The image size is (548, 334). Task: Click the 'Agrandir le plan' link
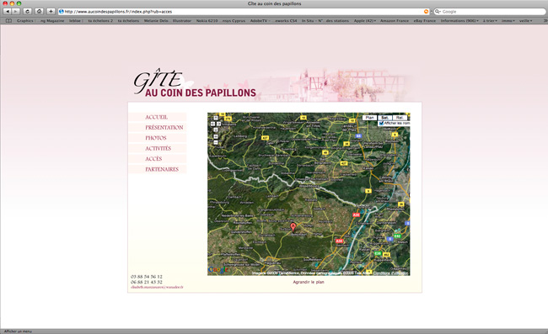tap(309, 282)
